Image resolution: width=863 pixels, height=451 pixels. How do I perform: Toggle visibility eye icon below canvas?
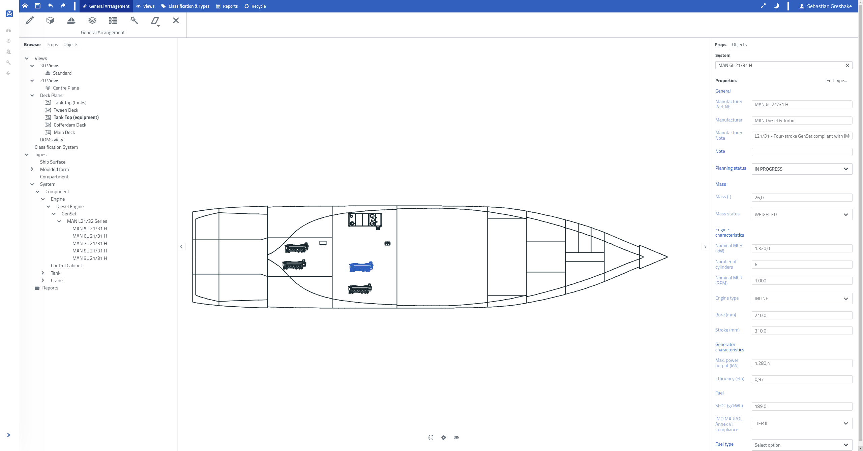(x=456, y=438)
